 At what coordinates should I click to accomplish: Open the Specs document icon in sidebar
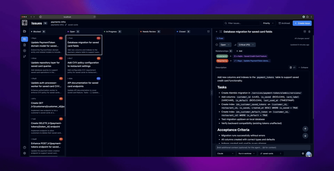[25, 45]
